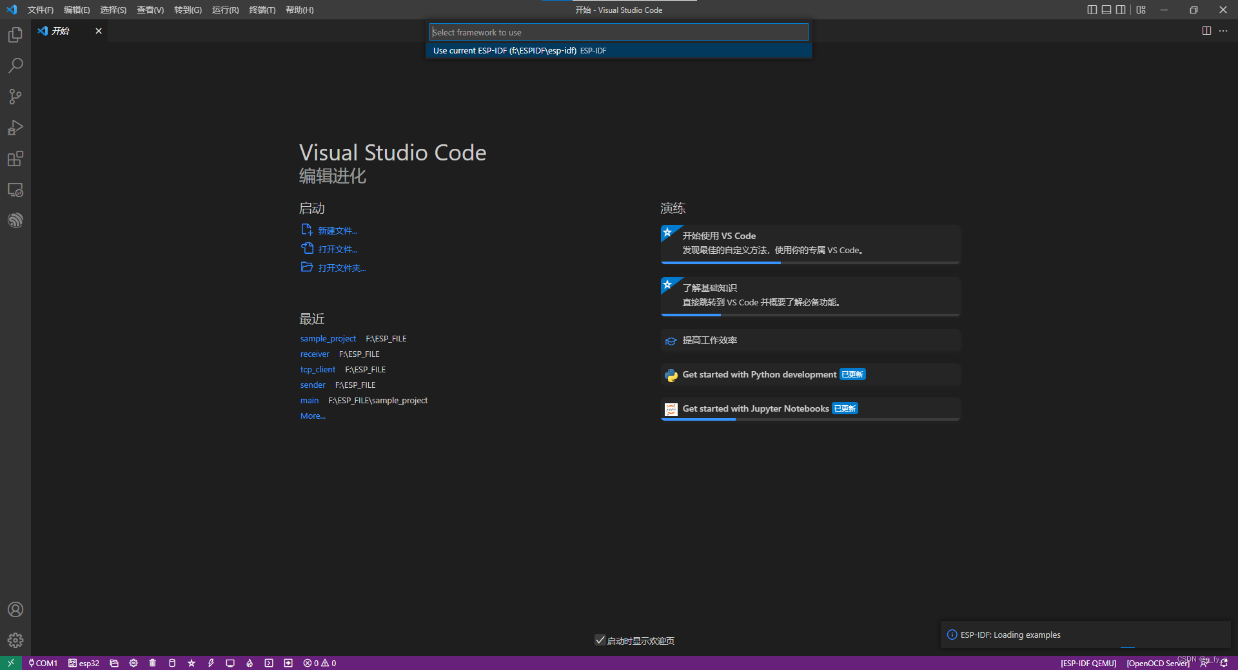Toggle the bottom panel layout button

click(x=1106, y=10)
